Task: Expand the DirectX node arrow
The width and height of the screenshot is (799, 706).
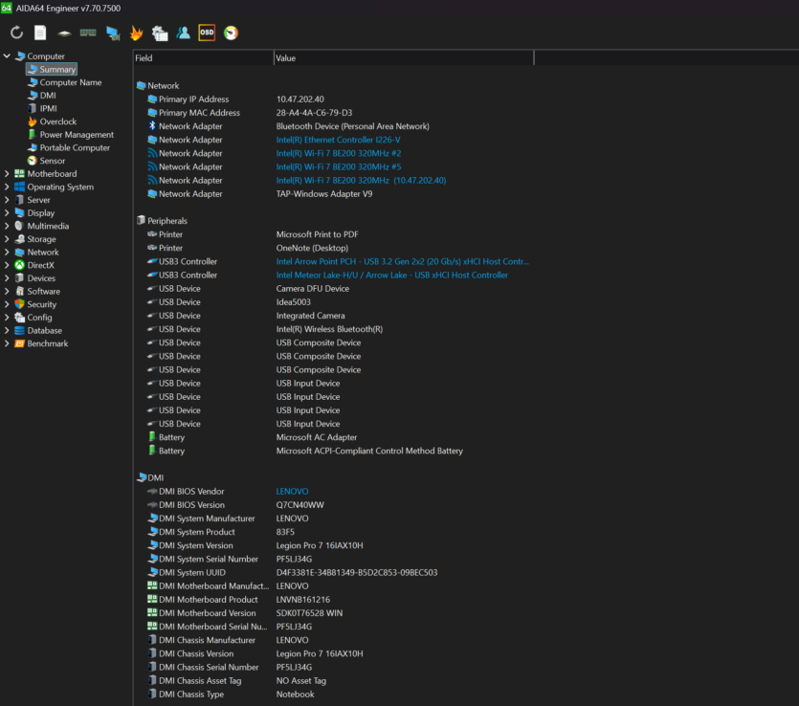Action: point(7,265)
